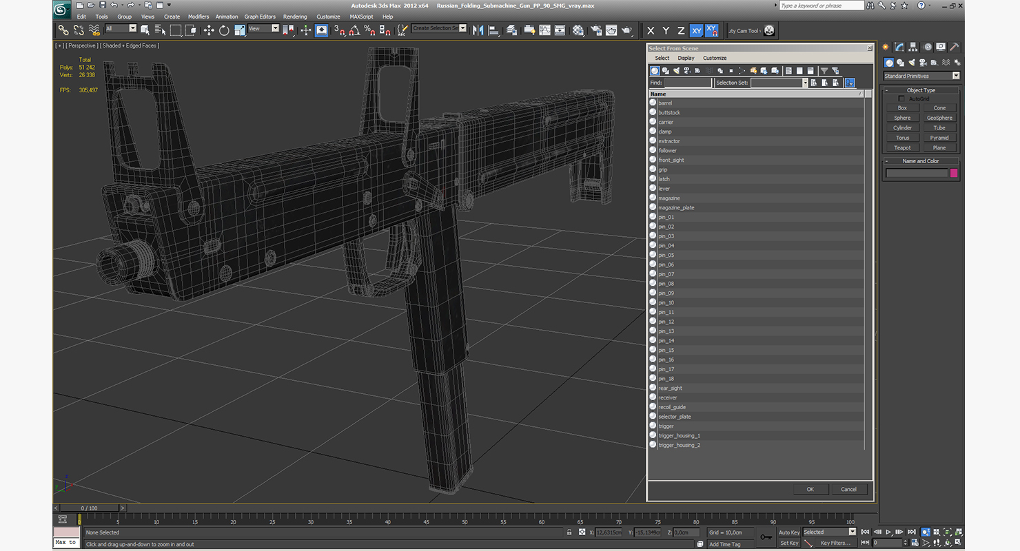
Task: Switch to the Modify command panel tab
Action: click(x=899, y=47)
